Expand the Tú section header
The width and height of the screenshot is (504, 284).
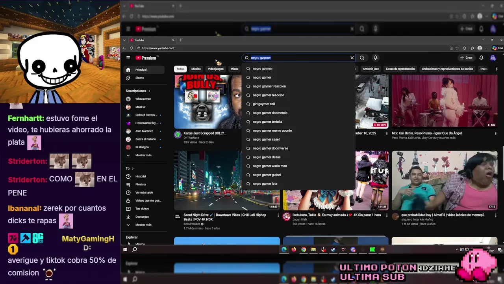[130, 168]
